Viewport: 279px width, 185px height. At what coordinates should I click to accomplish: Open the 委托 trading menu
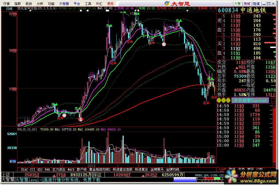(110, 4)
